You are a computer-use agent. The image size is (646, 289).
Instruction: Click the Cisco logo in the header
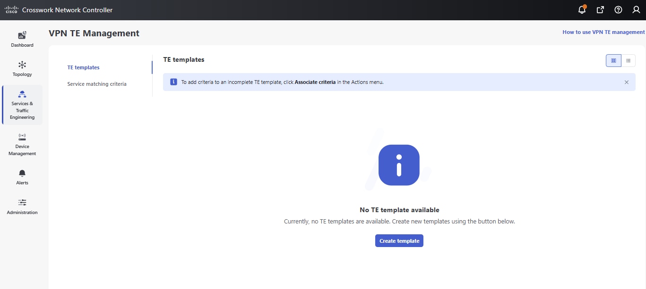tap(11, 9)
